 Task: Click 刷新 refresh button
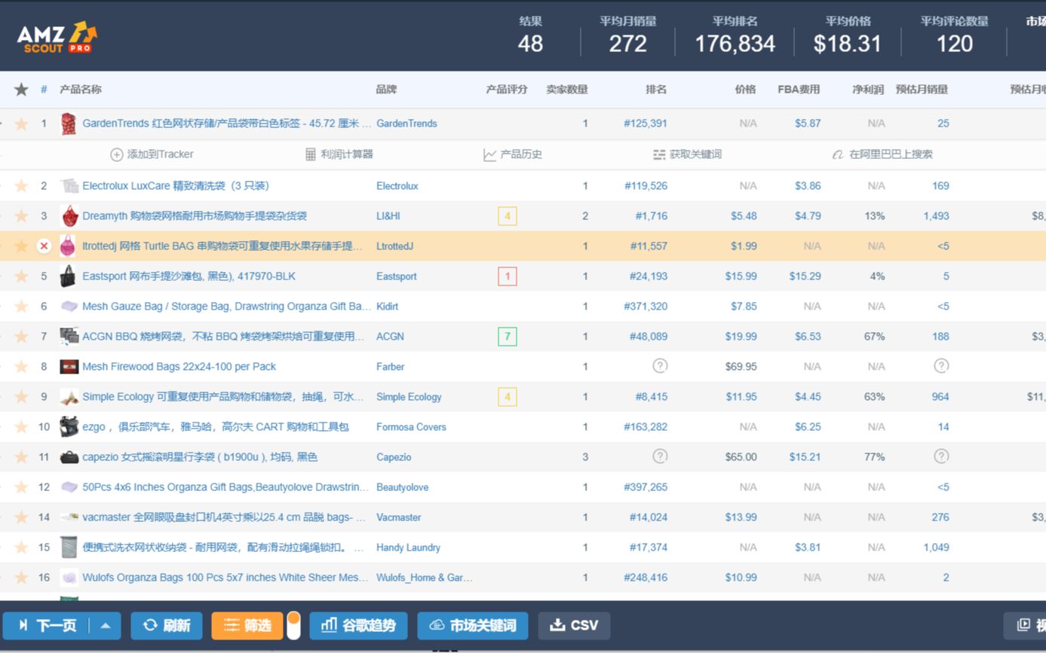coord(167,625)
